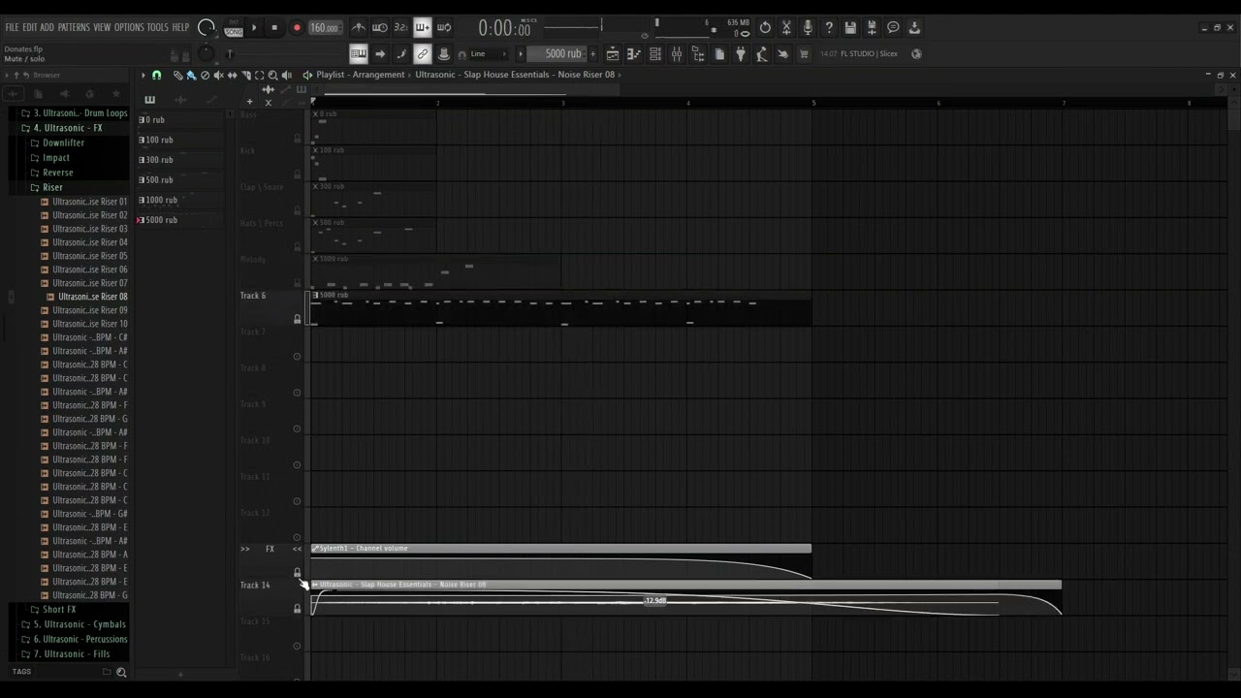
Task: Open the Channel rack view icon
Action: pyautogui.click(x=655, y=54)
